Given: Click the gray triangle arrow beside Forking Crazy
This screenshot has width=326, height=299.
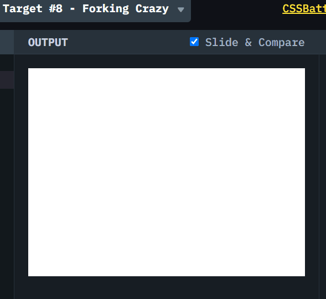Looking at the screenshot, I should coord(181,9).
